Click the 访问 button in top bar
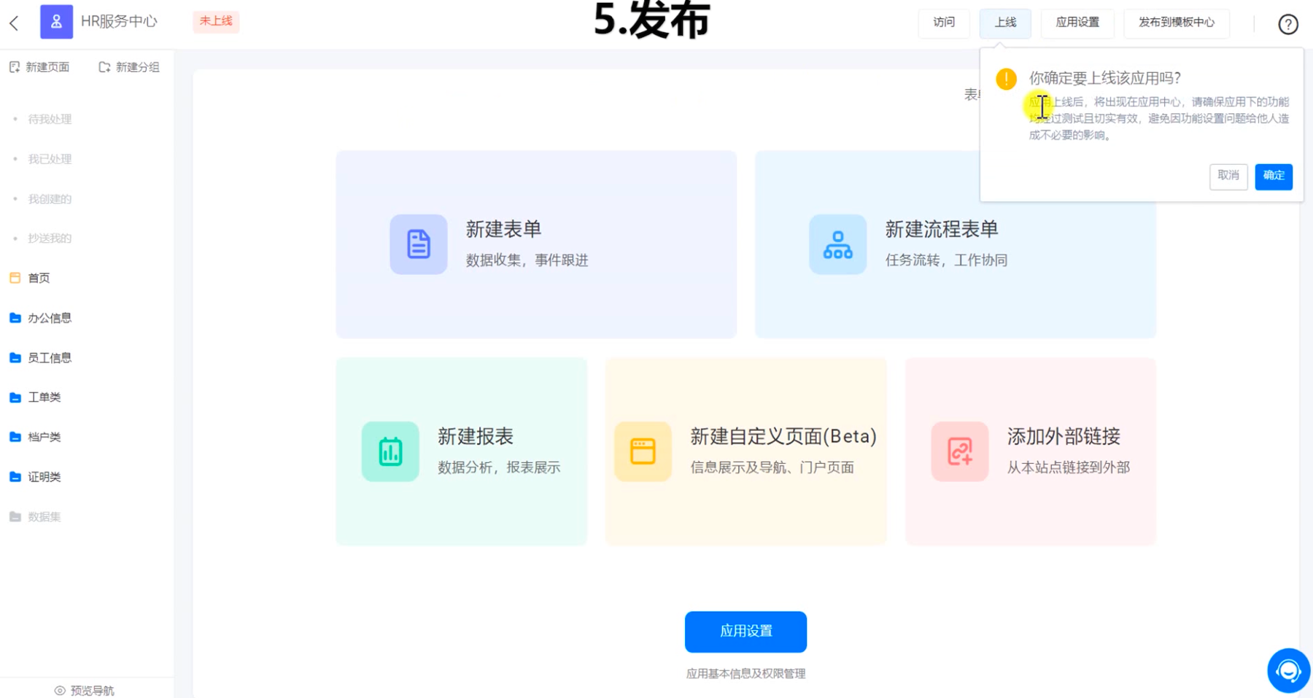This screenshot has width=1313, height=698. (944, 23)
